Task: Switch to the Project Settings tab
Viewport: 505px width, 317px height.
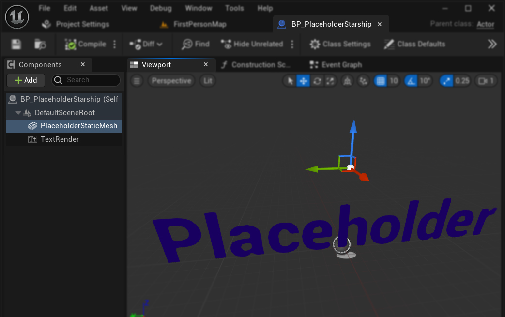Action: click(x=76, y=24)
